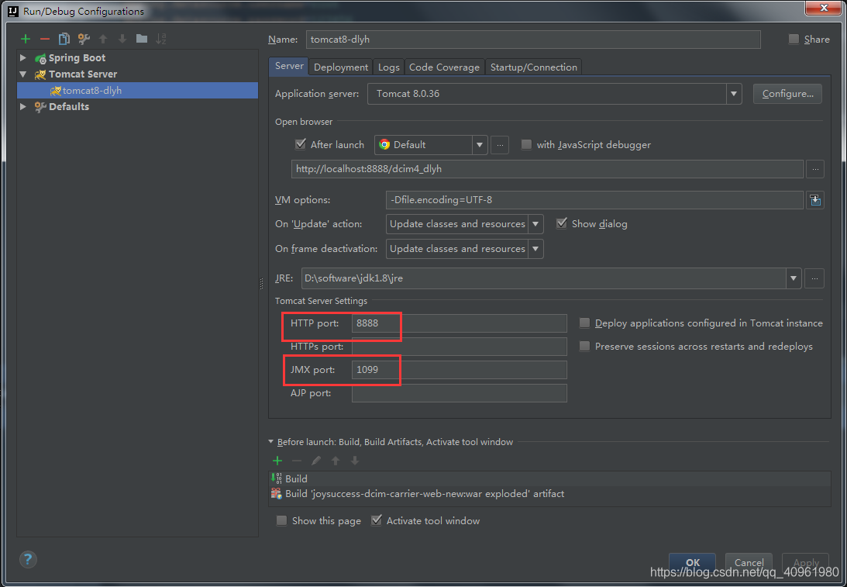Screen dimensions: 847x587
Task: Select tomcat8-dlyh configuration in tree
Action: (x=138, y=90)
